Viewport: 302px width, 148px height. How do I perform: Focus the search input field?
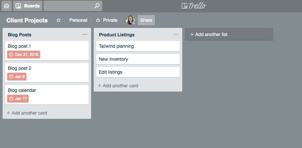pos(69,6)
